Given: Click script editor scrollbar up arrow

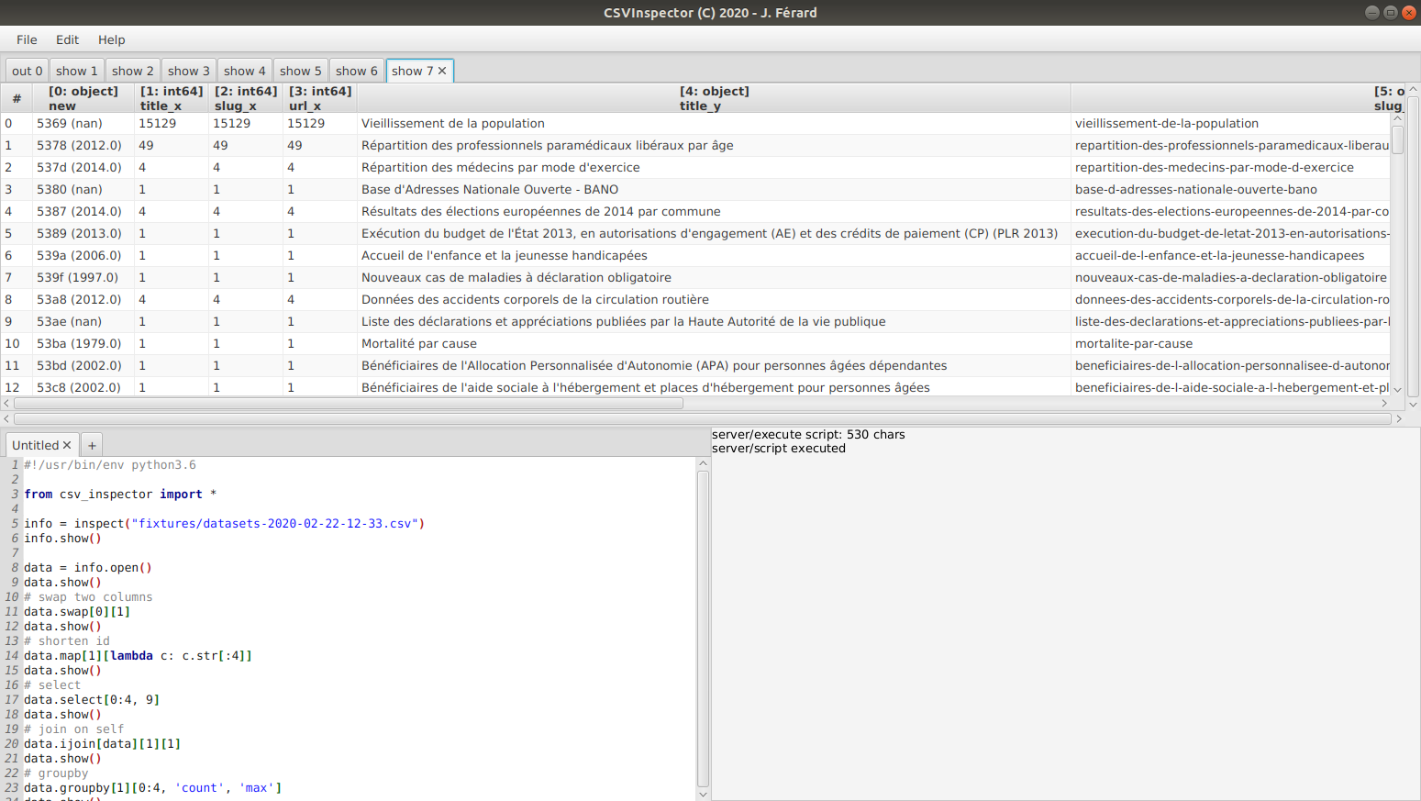Looking at the screenshot, I should coord(704,463).
